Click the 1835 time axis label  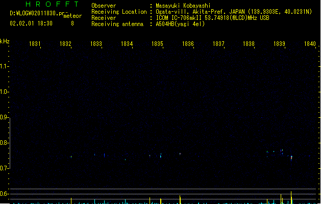click(157, 44)
